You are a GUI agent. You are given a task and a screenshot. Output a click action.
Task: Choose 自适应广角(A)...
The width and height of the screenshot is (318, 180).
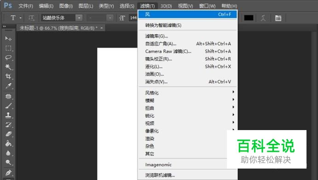(x=188, y=44)
